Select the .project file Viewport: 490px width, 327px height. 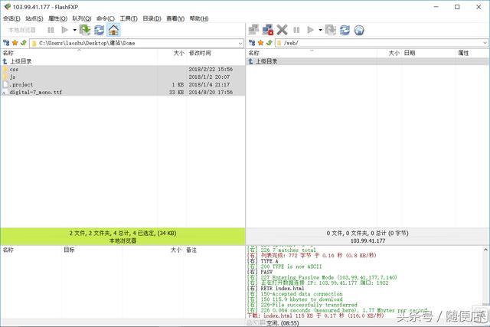point(122,84)
